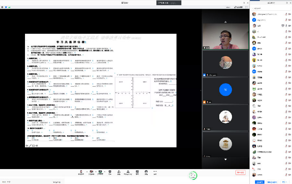This screenshot has width=292, height=184.
Task: Open the three-dot more menu in toolbar
Action: pos(155,172)
